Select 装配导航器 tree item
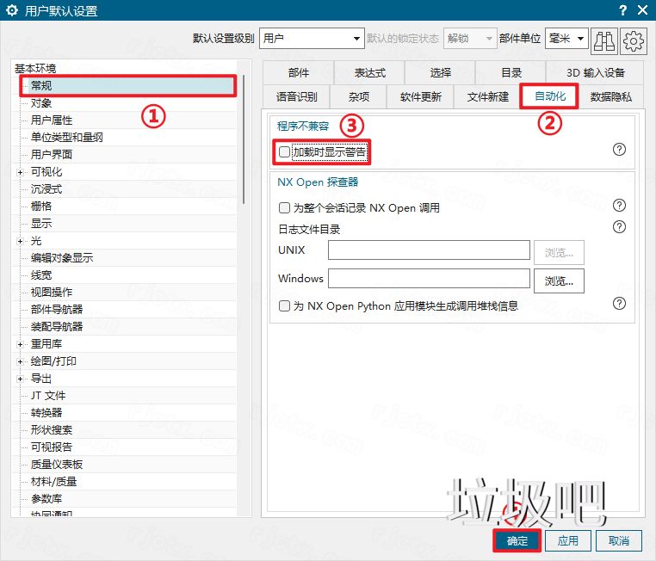The image size is (656, 561). (x=57, y=326)
